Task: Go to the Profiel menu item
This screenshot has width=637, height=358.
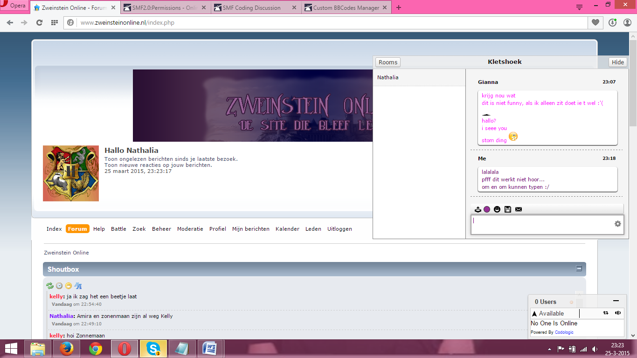Action: coord(218,229)
